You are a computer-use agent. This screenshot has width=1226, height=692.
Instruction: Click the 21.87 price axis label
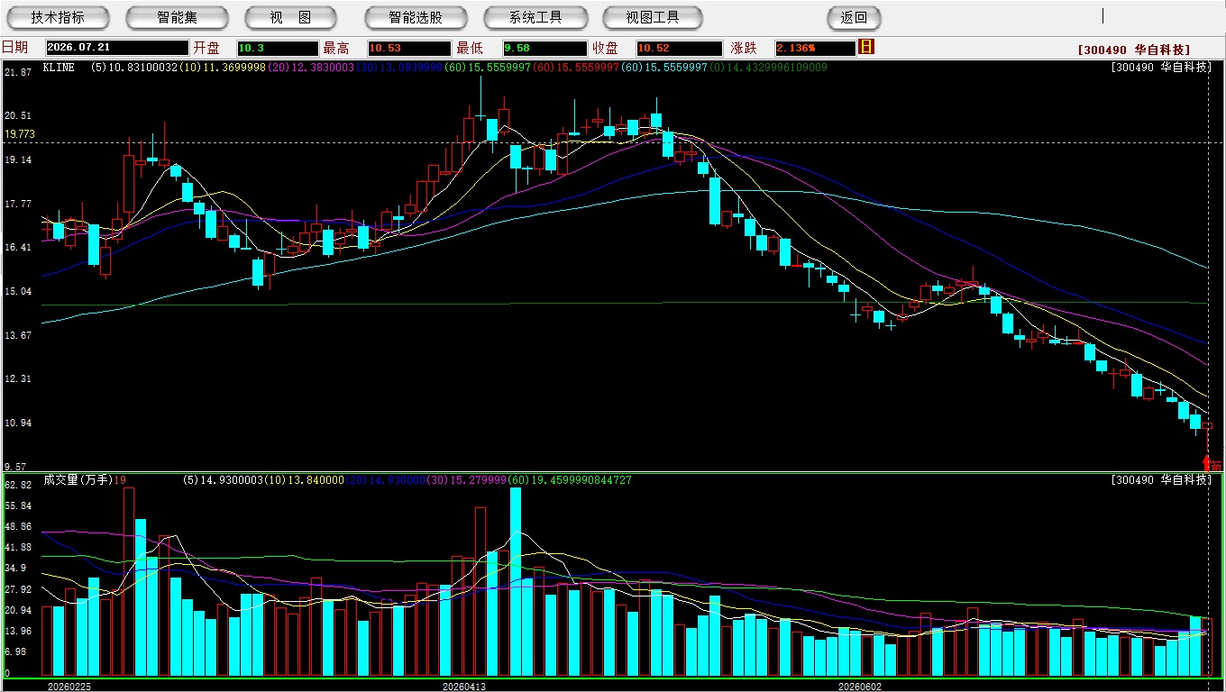[18, 72]
